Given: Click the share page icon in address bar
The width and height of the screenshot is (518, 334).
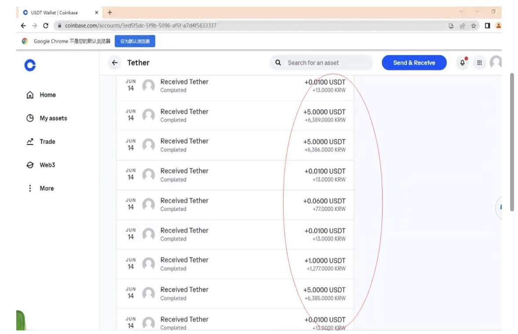Looking at the screenshot, I should pyautogui.click(x=462, y=26).
